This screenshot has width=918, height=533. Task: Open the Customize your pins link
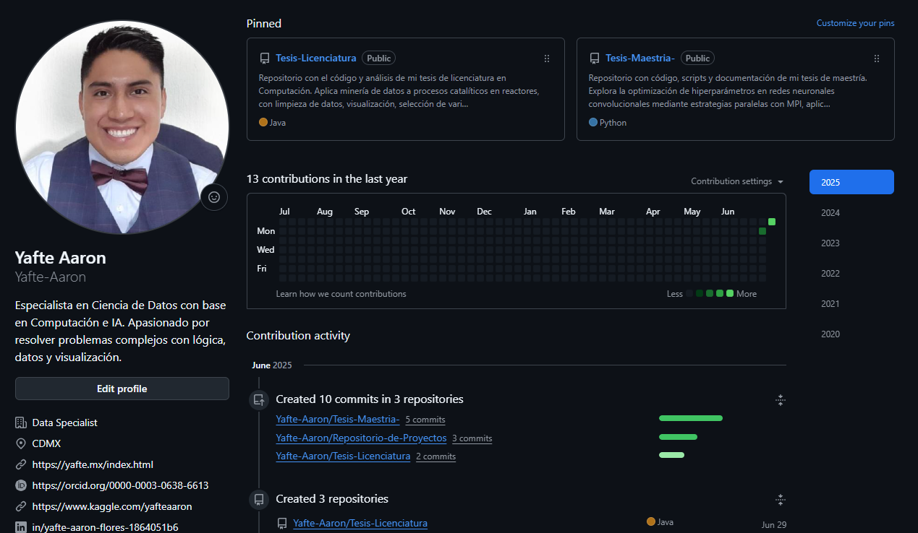point(855,23)
